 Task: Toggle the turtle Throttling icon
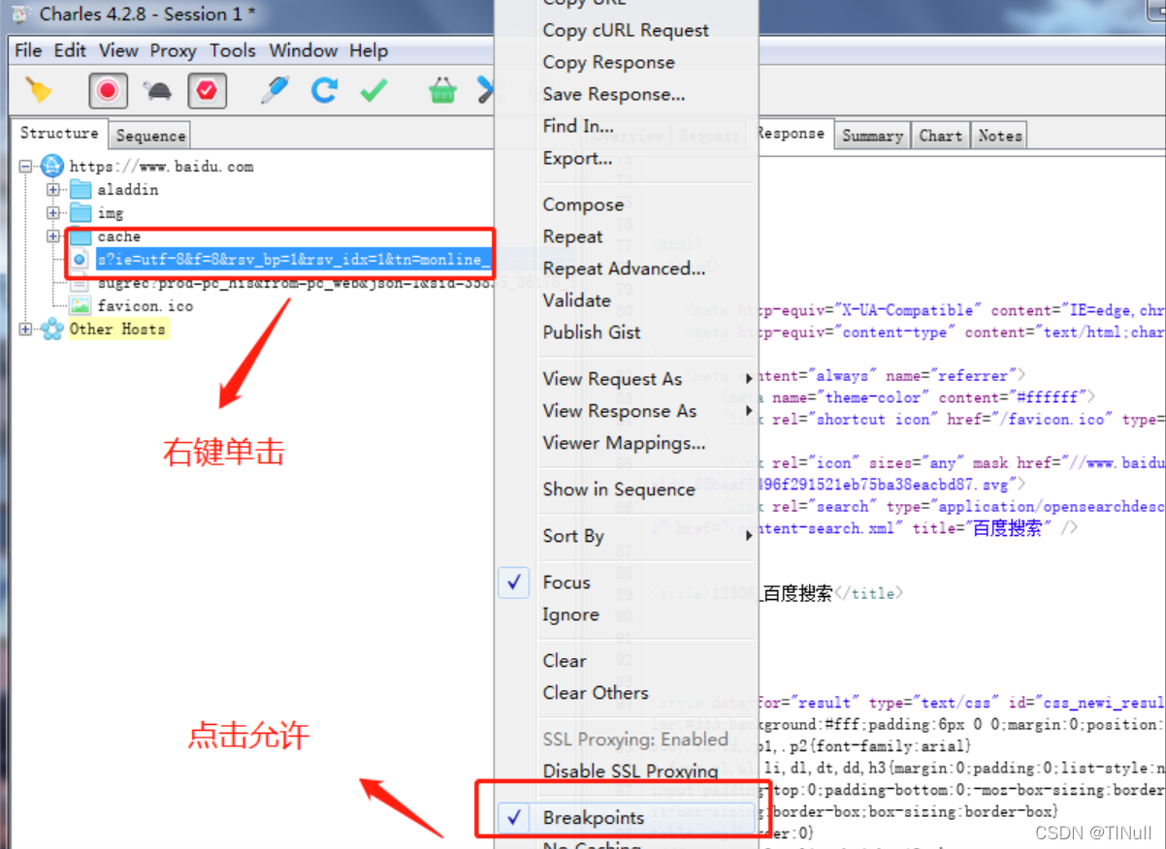(157, 91)
